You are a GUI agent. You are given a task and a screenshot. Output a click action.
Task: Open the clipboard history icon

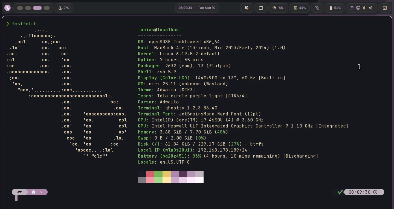pos(261,8)
